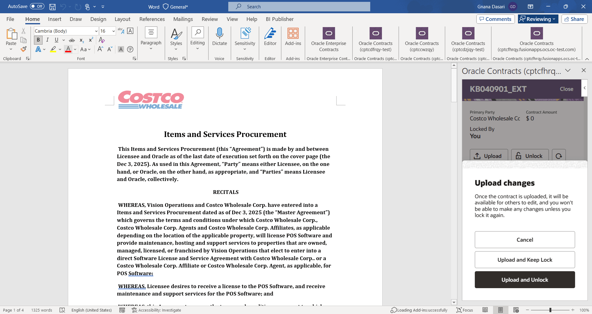Open the File tab
Screen dimensions: 592x314
(10, 19)
